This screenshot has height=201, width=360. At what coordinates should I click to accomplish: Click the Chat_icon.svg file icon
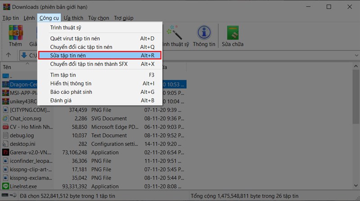[x=5, y=119]
